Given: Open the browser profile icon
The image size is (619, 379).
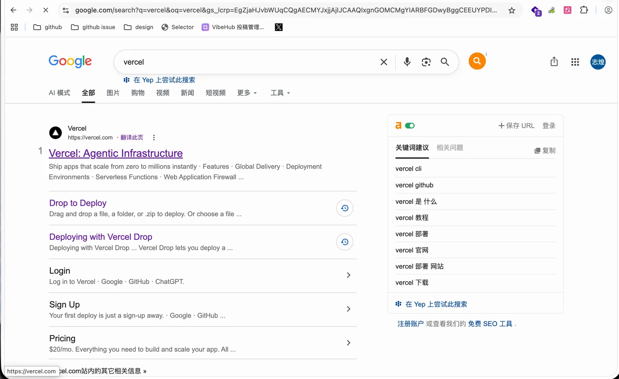Looking at the screenshot, I should tap(608, 10).
